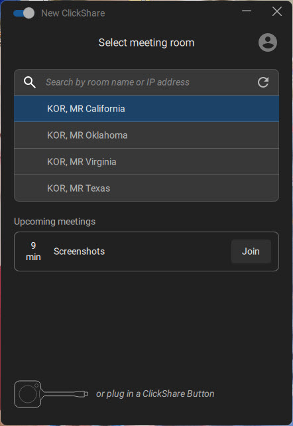The width and height of the screenshot is (293, 426).
Task: Choose the KOR, MR Texas room
Action: pyautogui.click(x=146, y=188)
